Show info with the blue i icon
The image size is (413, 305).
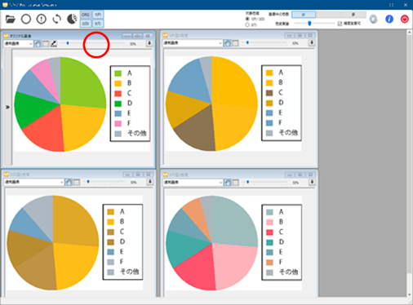coord(389,19)
